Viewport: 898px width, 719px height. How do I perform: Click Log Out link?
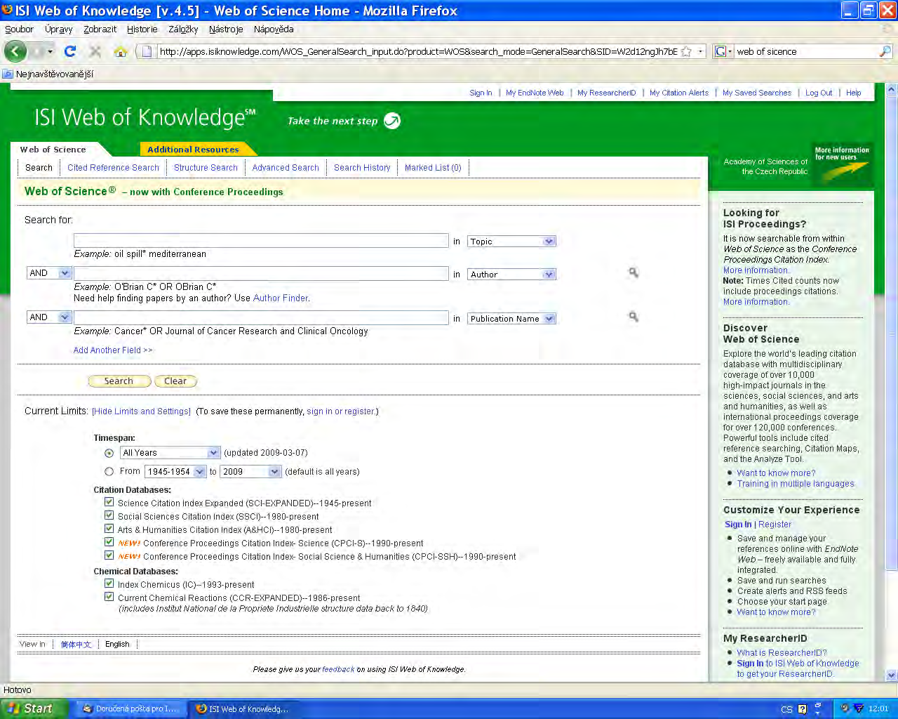(819, 93)
